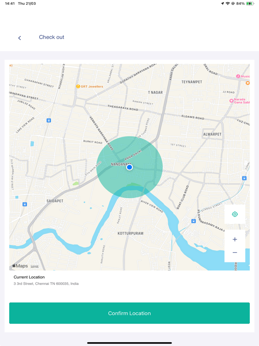Zoom out the map with minus button

pos(235,252)
